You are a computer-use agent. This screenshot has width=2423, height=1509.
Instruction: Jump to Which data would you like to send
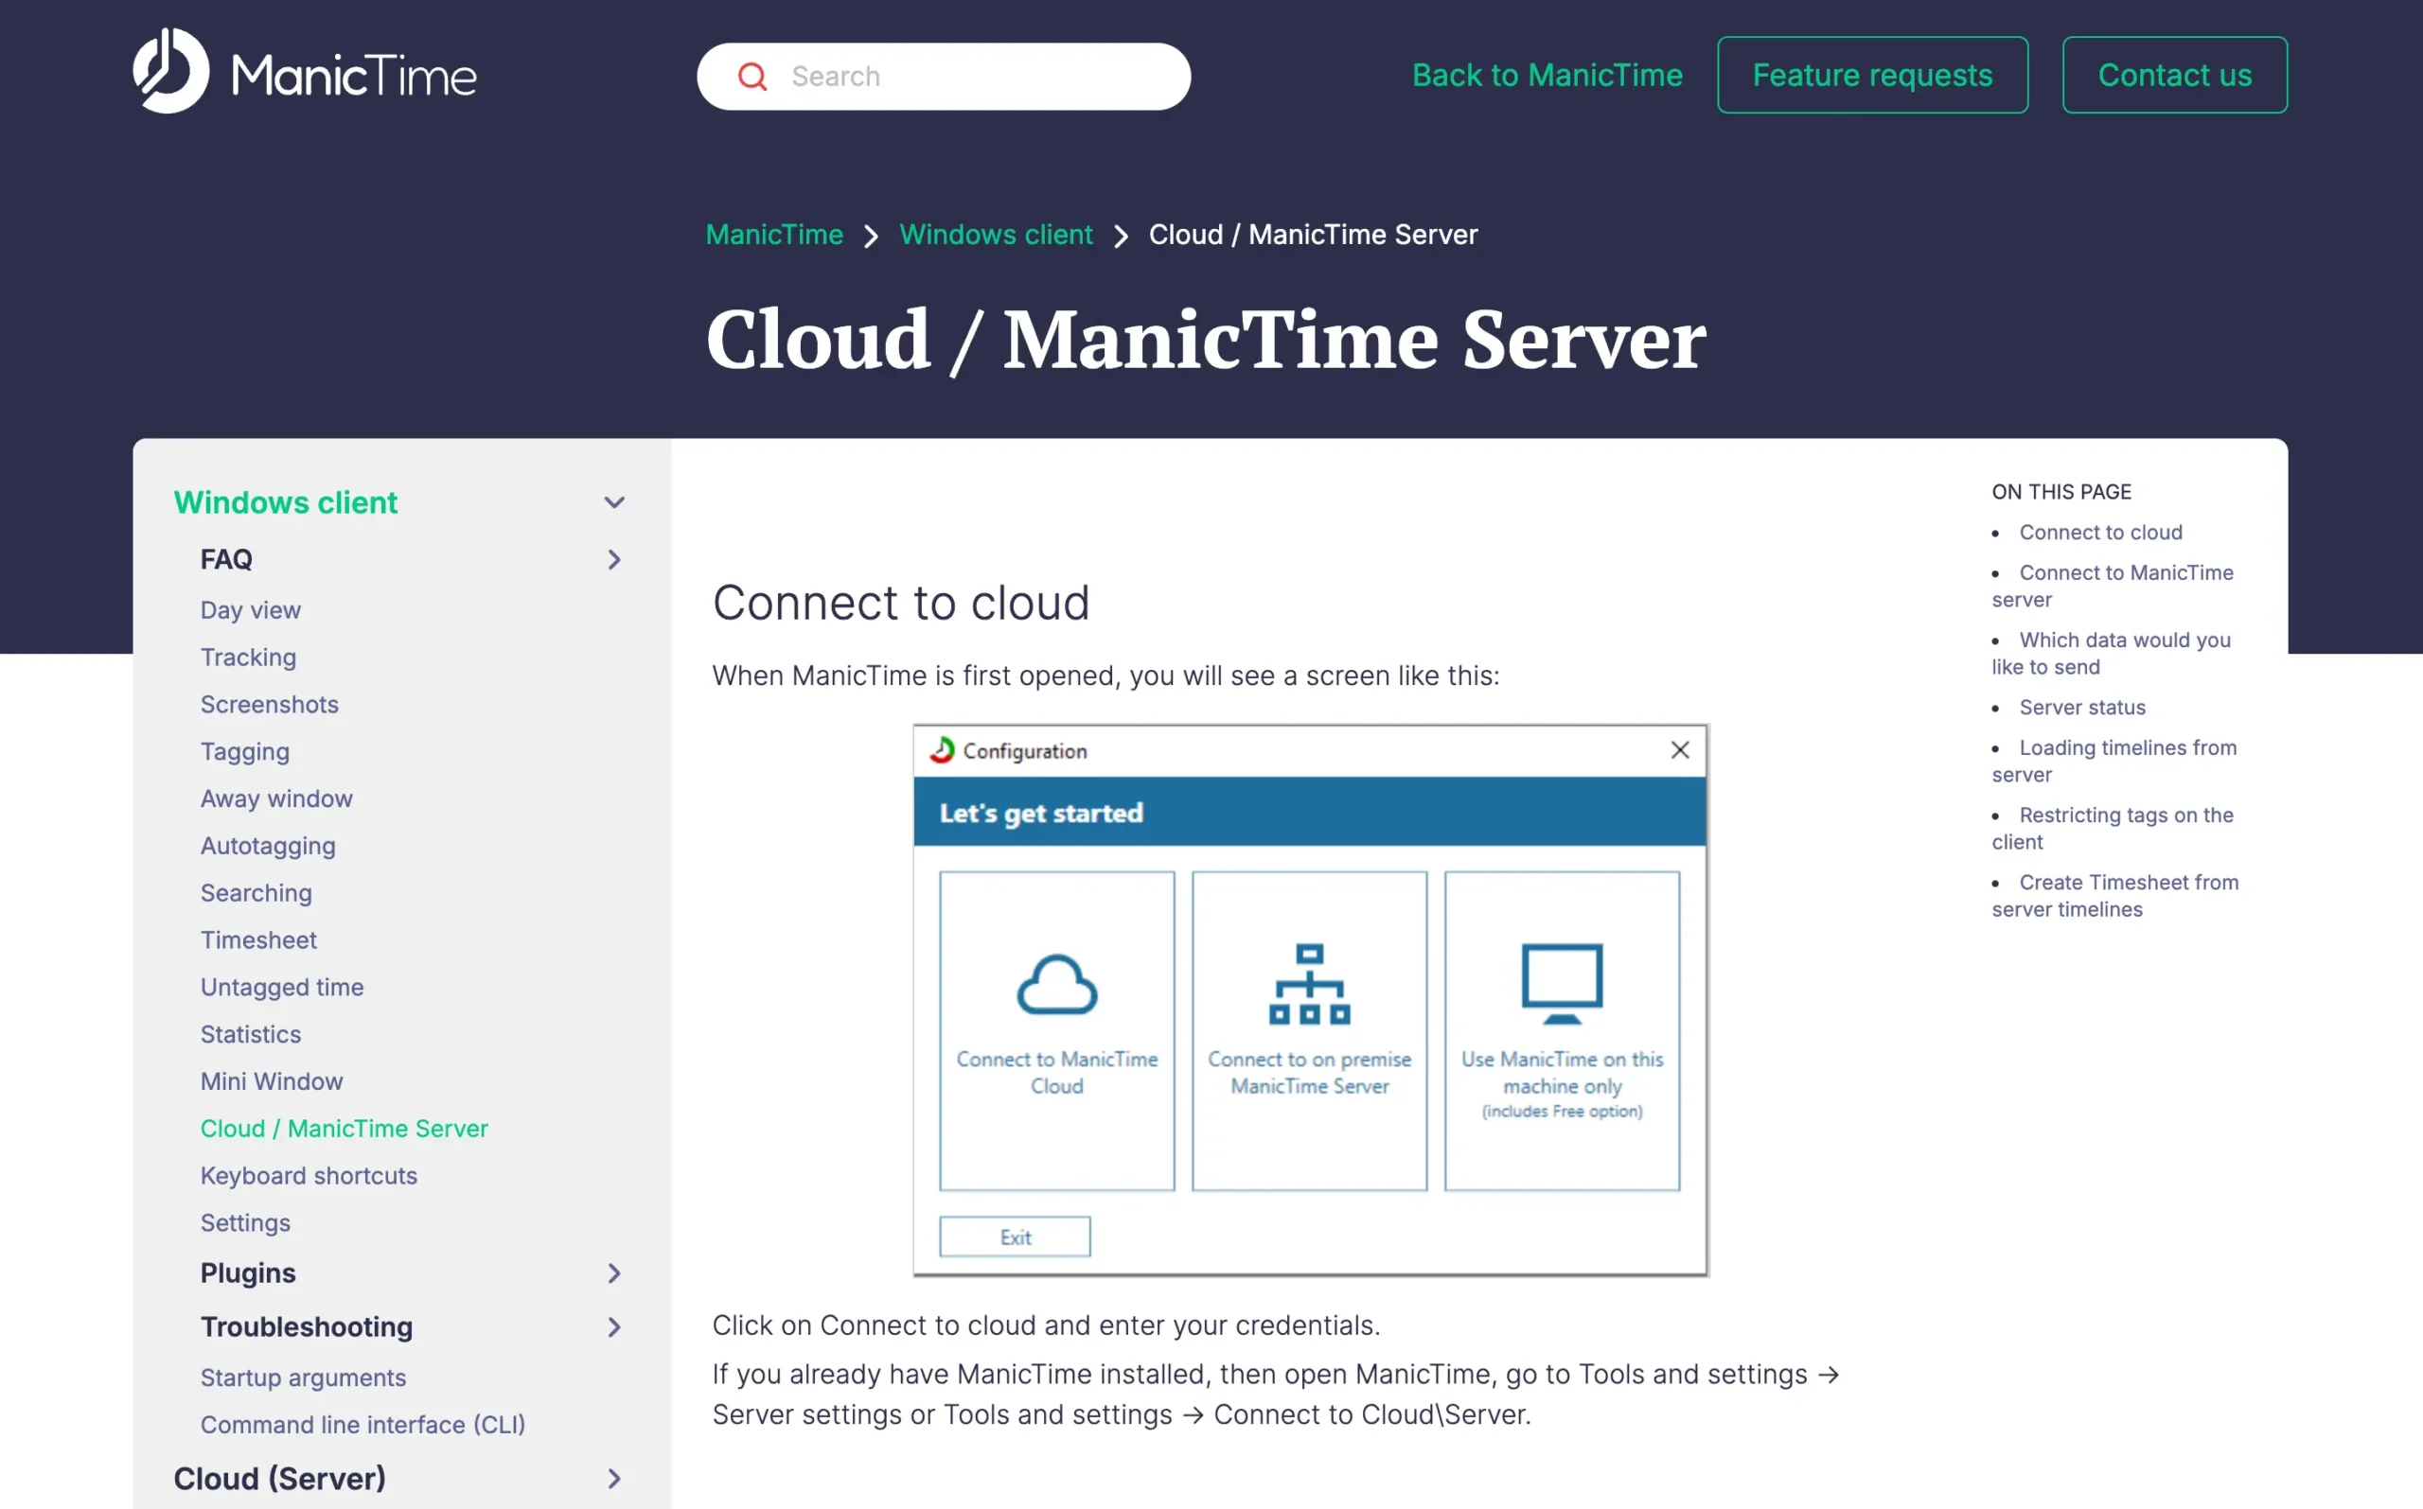click(2111, 654)
